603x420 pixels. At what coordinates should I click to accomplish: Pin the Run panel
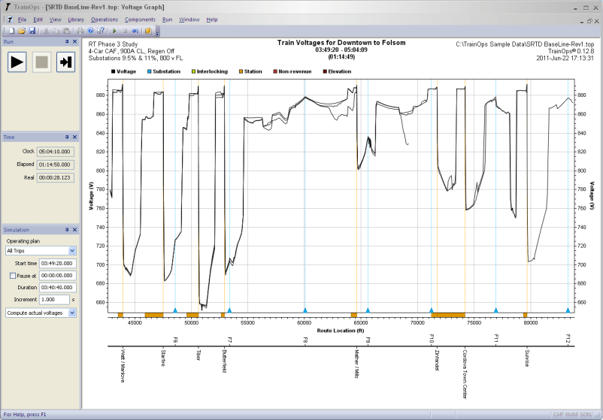click(67, 41)
